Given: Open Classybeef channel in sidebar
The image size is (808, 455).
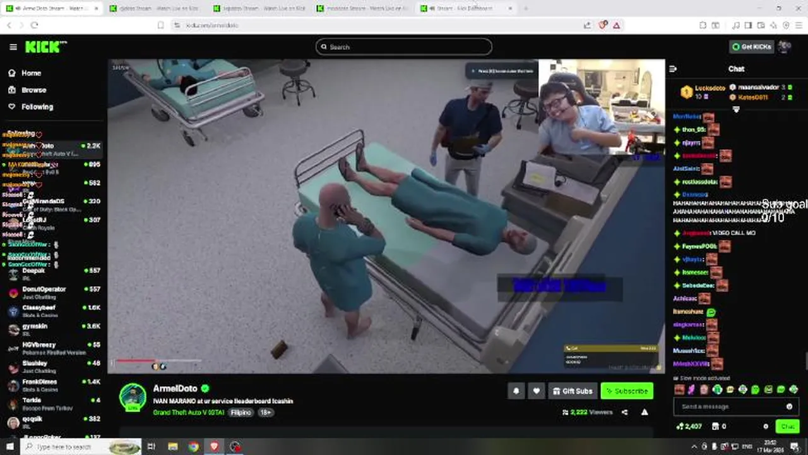Looking at the screenshot, I should click(x=54, y=311).
